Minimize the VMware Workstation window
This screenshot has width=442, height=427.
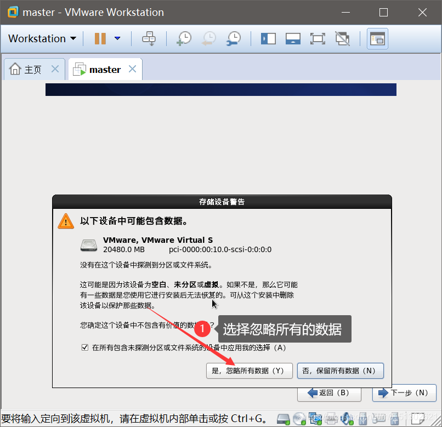coord(345,13)
